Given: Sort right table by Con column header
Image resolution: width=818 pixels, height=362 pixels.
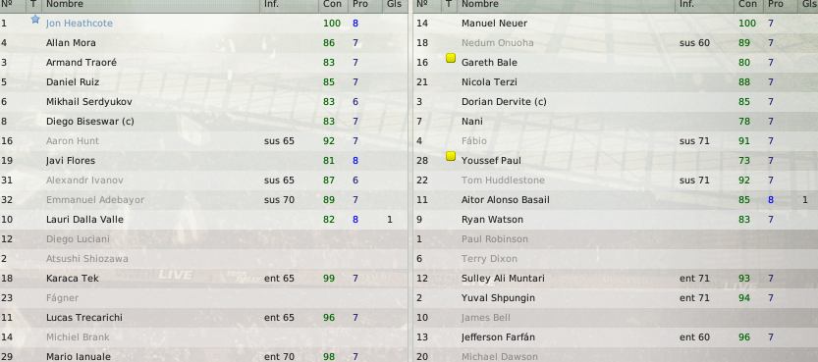Looking at the screenshot, I should (748, 5).
